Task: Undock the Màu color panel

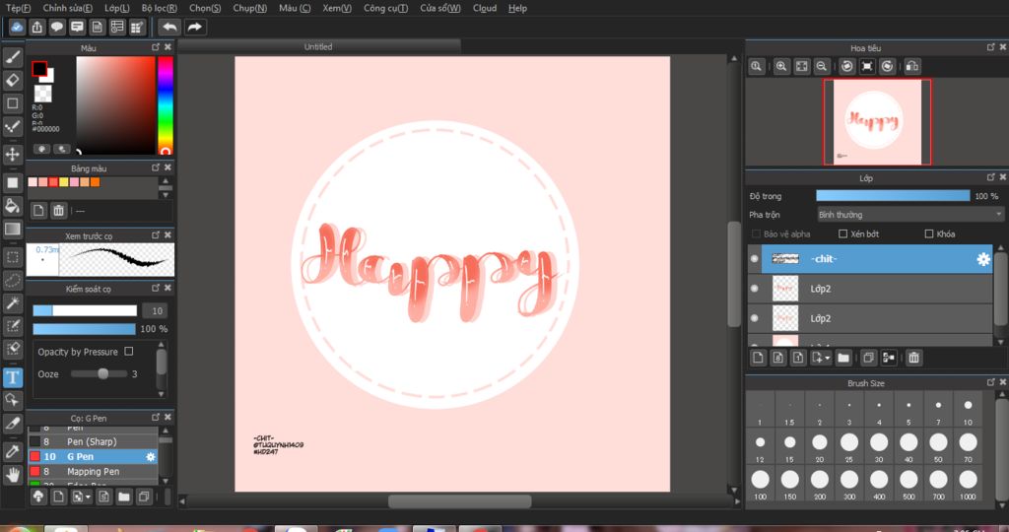Action: [156, 47]
